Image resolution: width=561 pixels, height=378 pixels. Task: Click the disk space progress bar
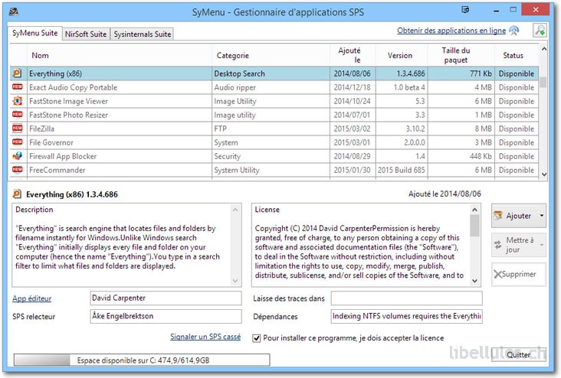click(142, 360)
